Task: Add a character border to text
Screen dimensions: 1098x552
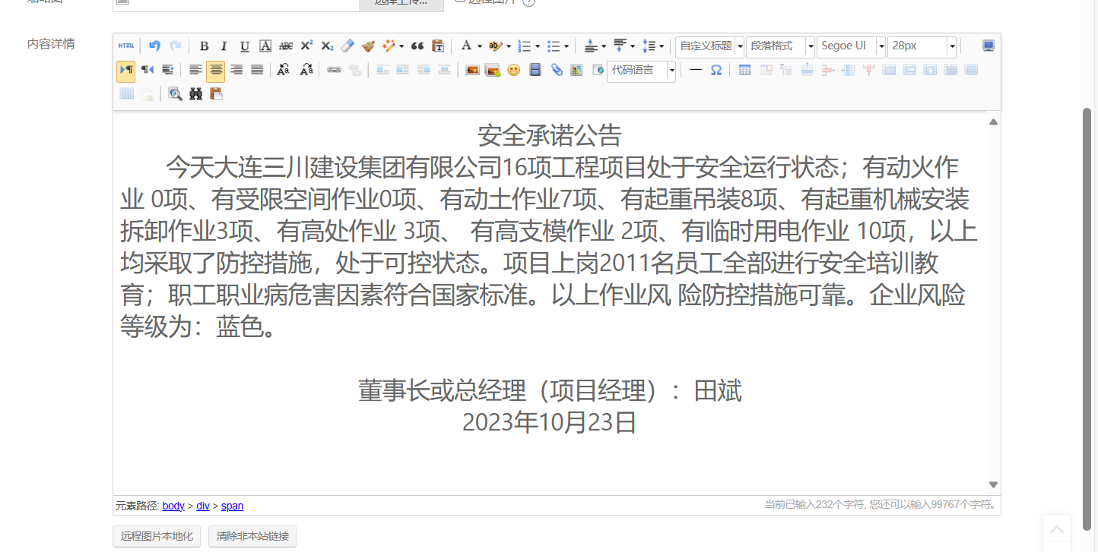Action: (265, 46)
